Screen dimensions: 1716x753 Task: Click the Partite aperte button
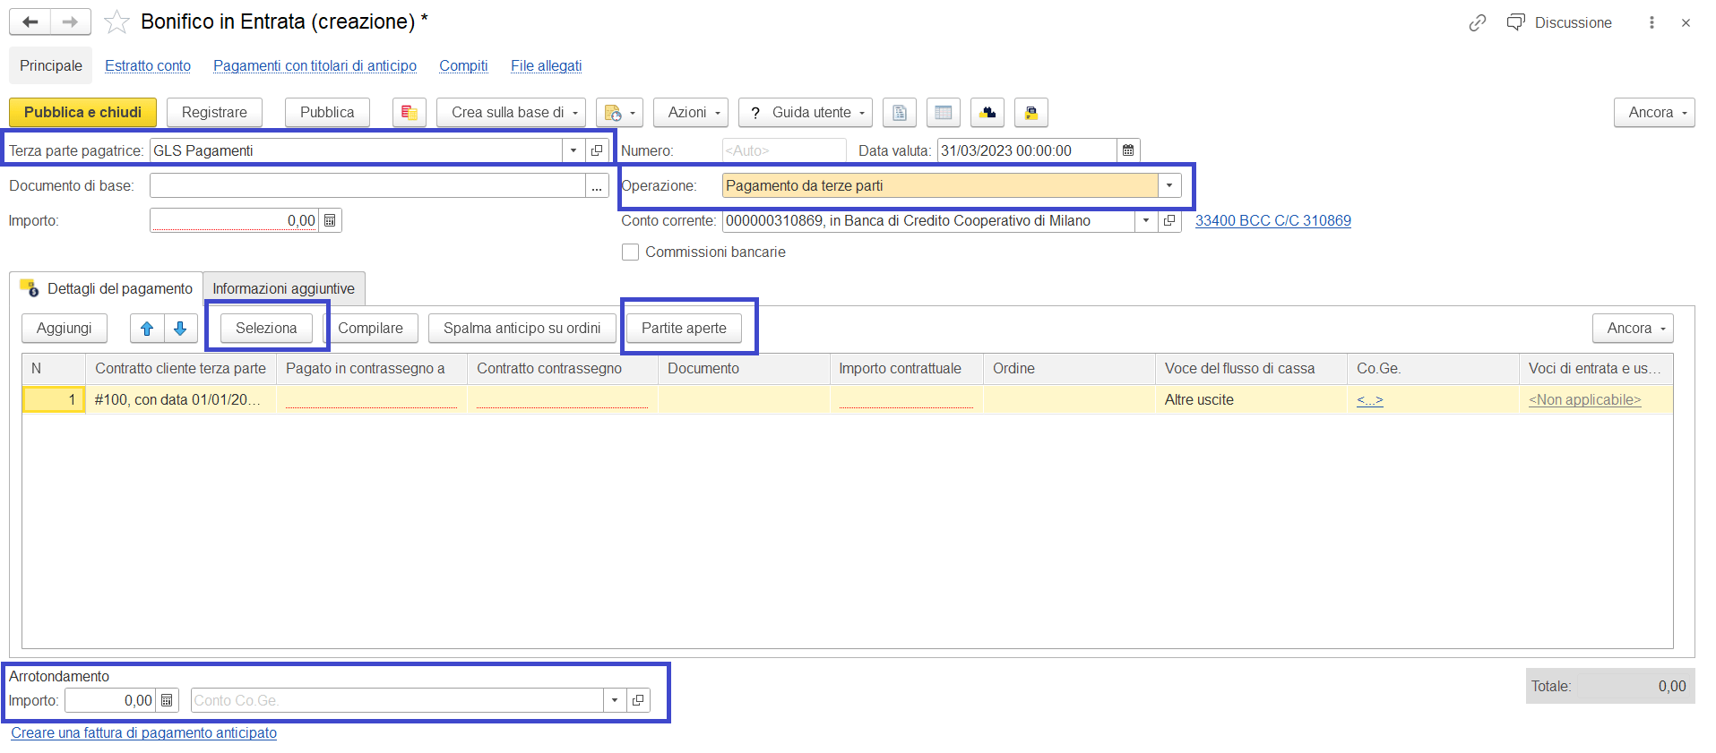point(684,329)
